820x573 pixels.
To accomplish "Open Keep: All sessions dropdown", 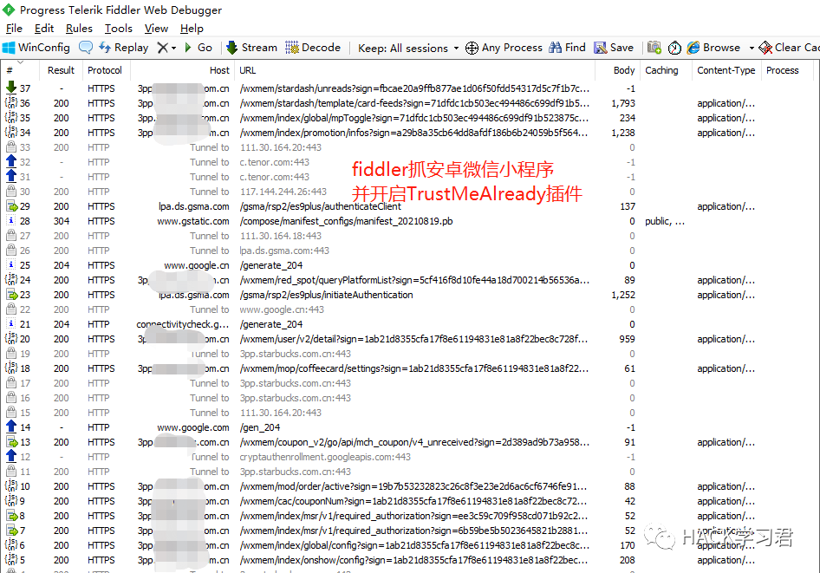I will (408, 48).
